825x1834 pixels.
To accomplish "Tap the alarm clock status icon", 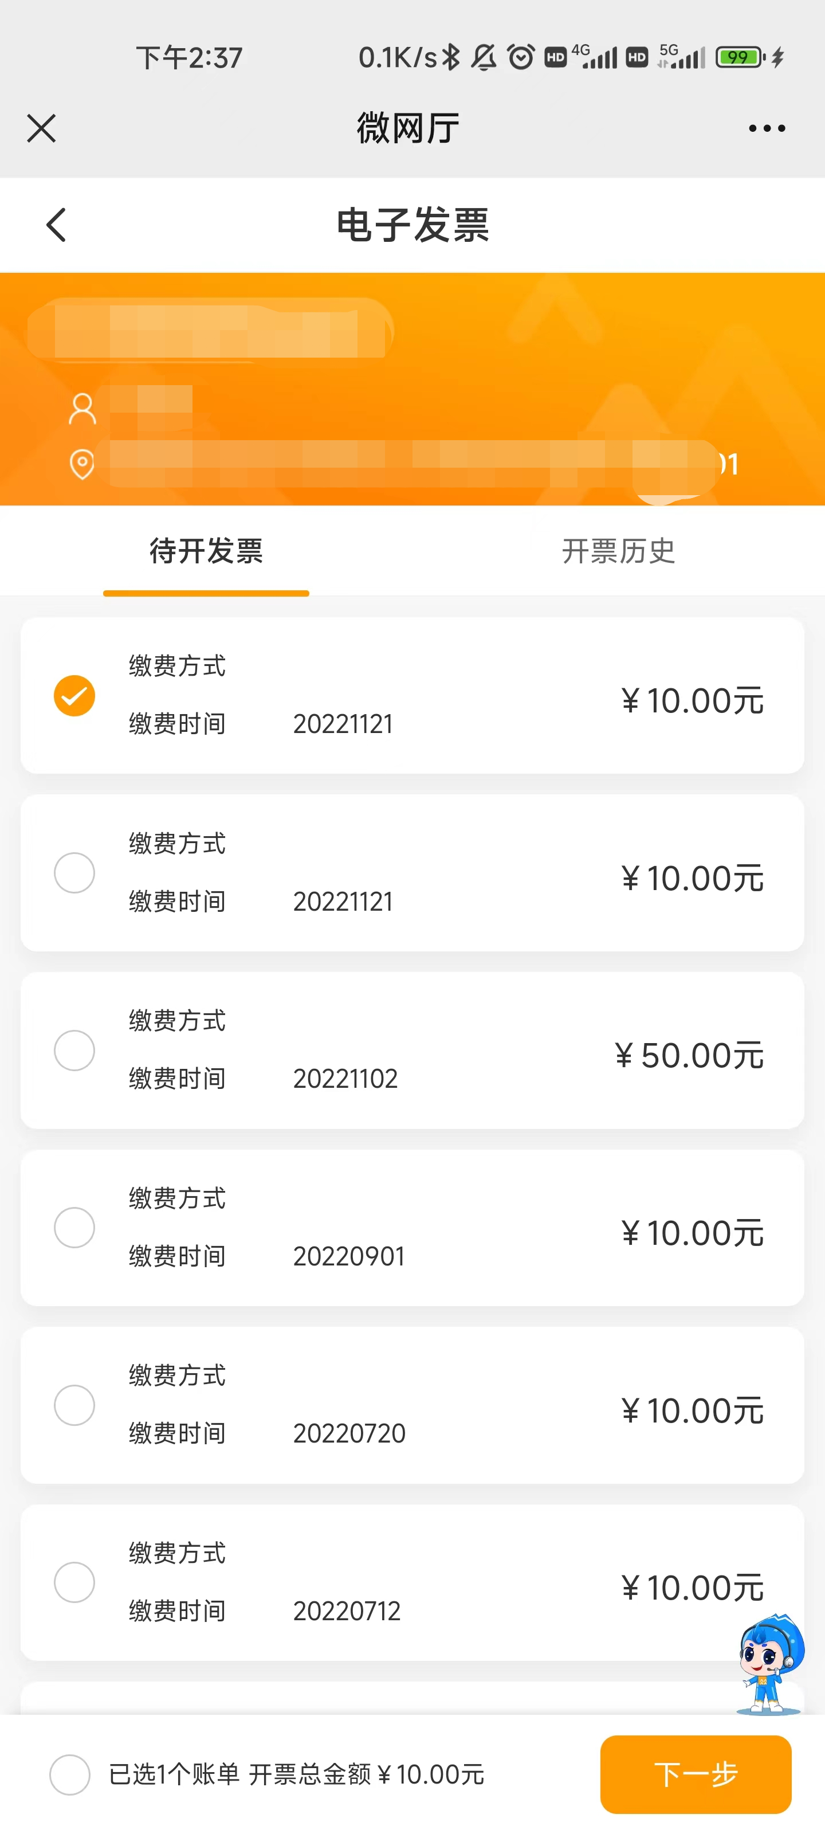I will point(521,57).
